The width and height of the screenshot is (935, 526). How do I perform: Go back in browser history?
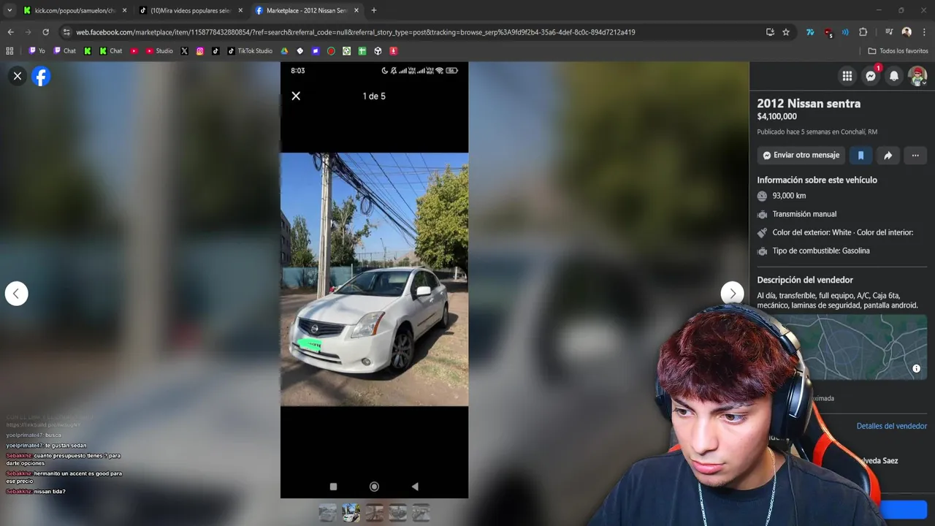pyautogui.click(x=10, y=32)
